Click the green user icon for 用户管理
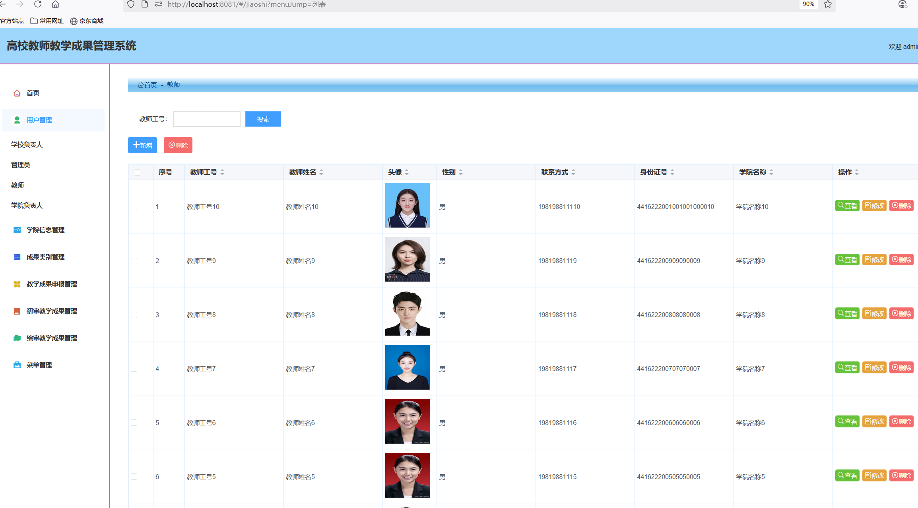This screenshot has height=508, width=918. pos(17,120)
